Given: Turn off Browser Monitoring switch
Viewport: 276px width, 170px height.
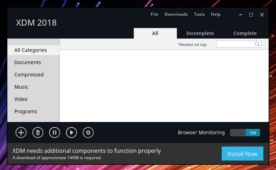Looking at the screenshot, I should (245, 132).
